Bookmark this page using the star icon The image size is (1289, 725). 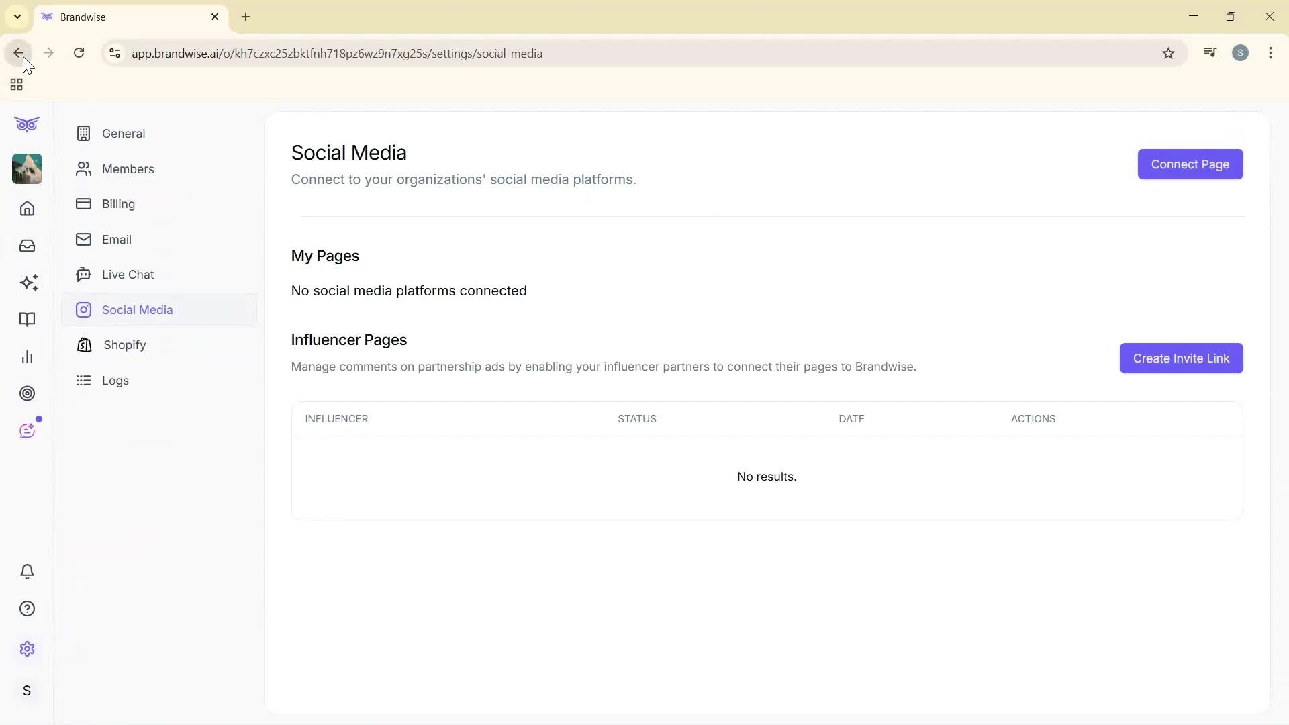pos(1168,53)
